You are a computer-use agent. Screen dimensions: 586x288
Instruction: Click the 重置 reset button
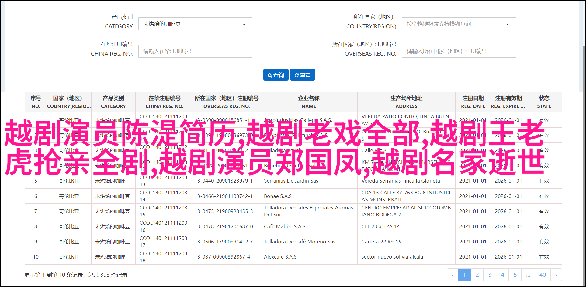(x=303, y=75)
